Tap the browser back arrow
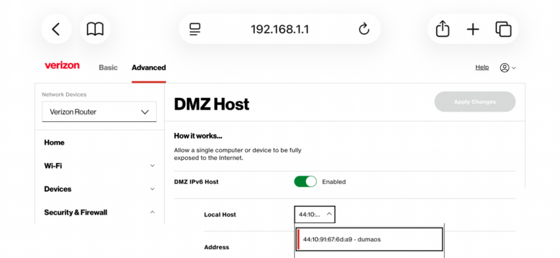This screenshot has width=560, height=258. (x=56, y=29)
